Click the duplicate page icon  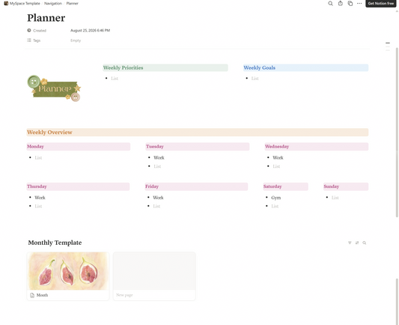click(350, 3)
